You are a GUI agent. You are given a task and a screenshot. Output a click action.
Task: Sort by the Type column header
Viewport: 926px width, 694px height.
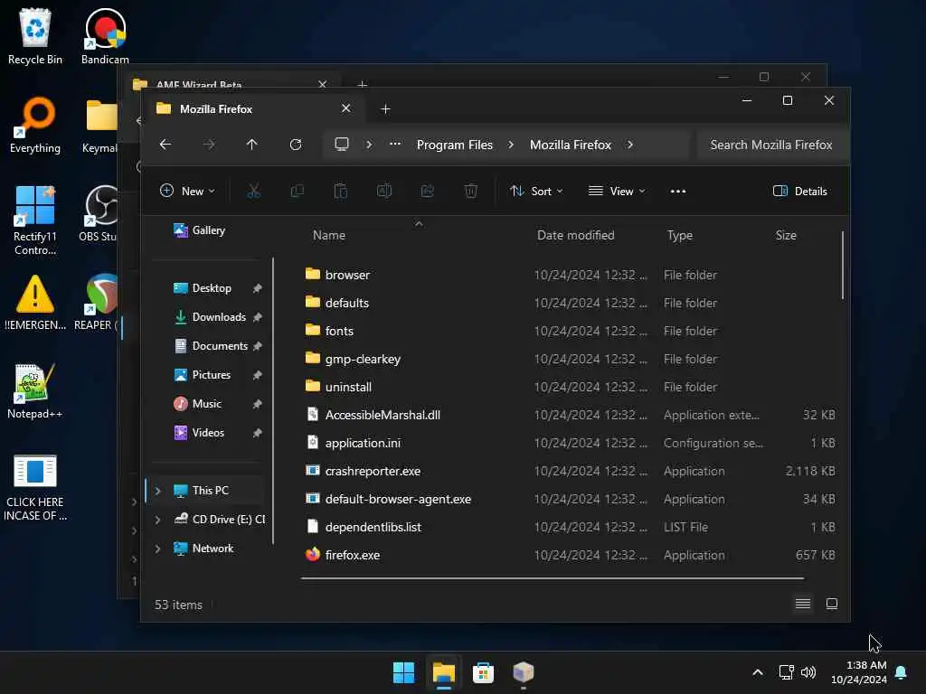[x=680, y=235]
